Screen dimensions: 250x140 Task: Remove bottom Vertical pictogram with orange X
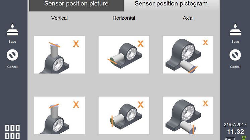coord(76,105)
